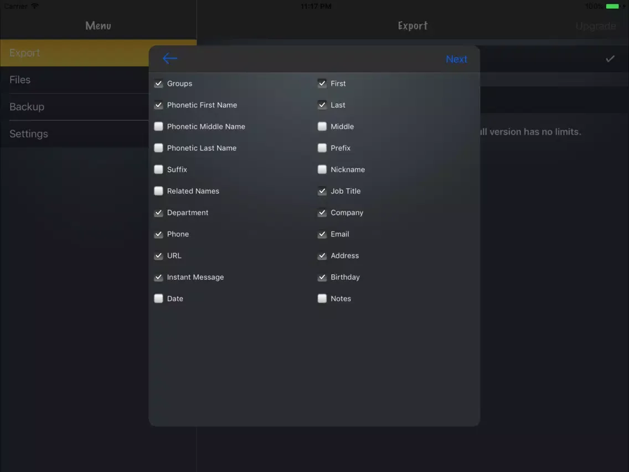Viewport: 629px width, 472px height.
Task: Click the Wi-Fi icon in status bar
Action: coord(35,6)
